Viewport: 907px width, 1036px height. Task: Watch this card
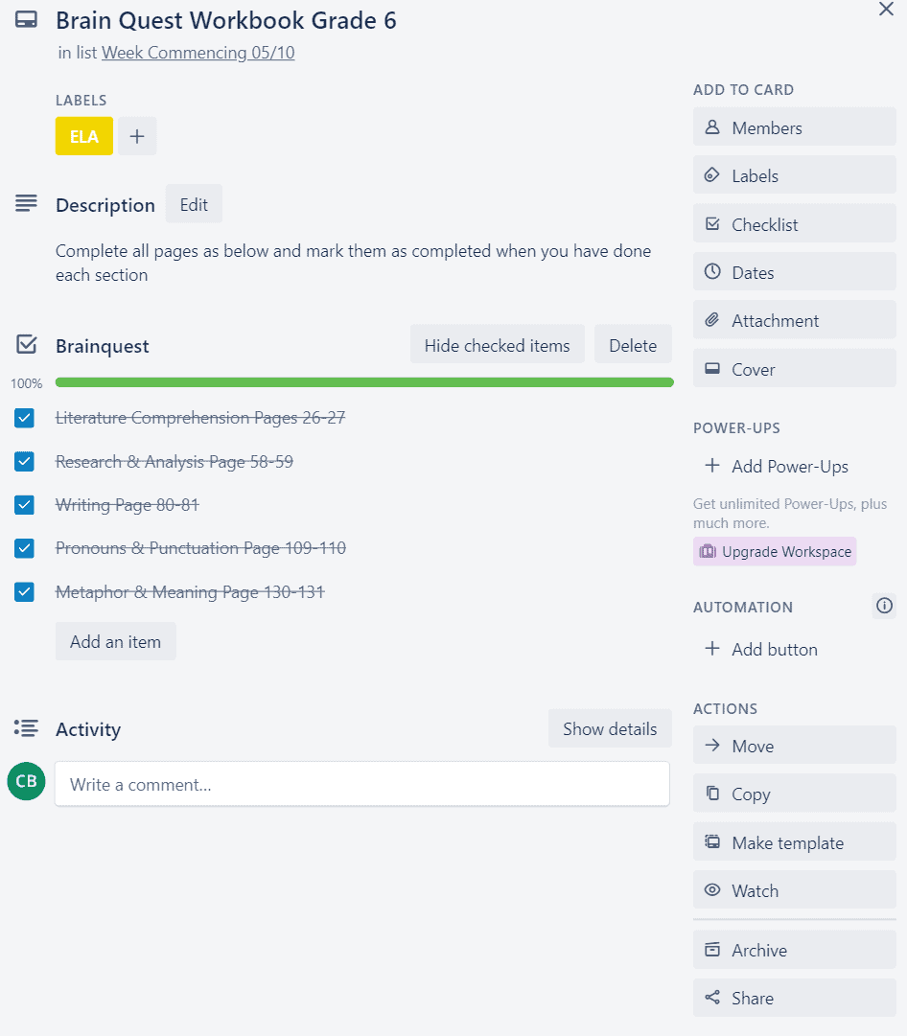pyautogui.click(x=795, y=890)
